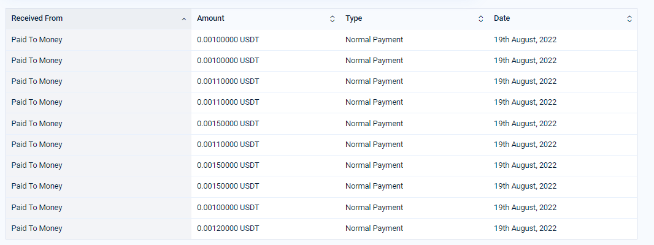Click "Normal Payment" in the last row
Viewport: 654px width, 245px height.
pos(374,228)
